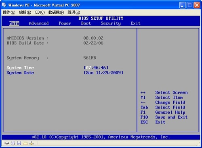
Task: Click the Virtual PC title bar icon
Action: pyautogui.click(x=4, y=5)
